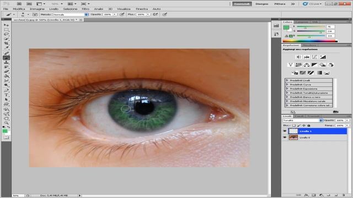Toggle lock image pixels in Livelli panel

(x=299, y=125)
